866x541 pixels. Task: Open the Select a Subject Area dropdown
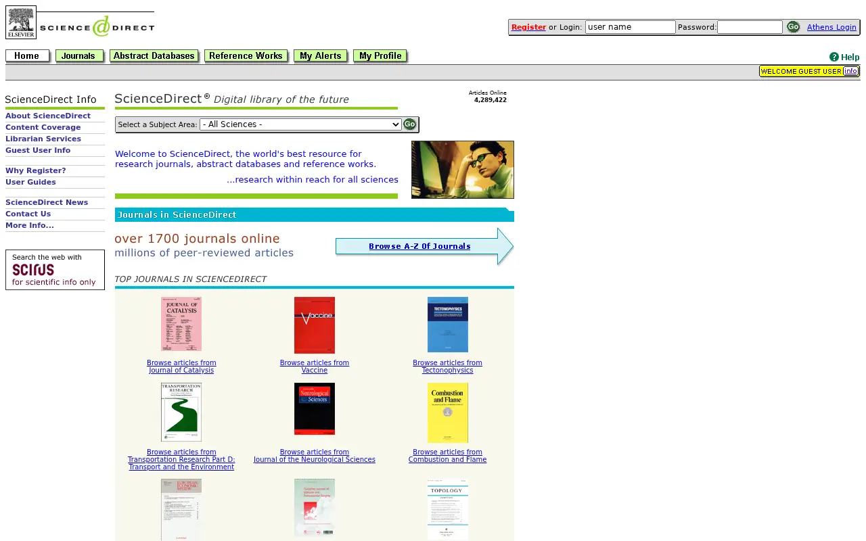pyautogui.click(x=300, y=124)
